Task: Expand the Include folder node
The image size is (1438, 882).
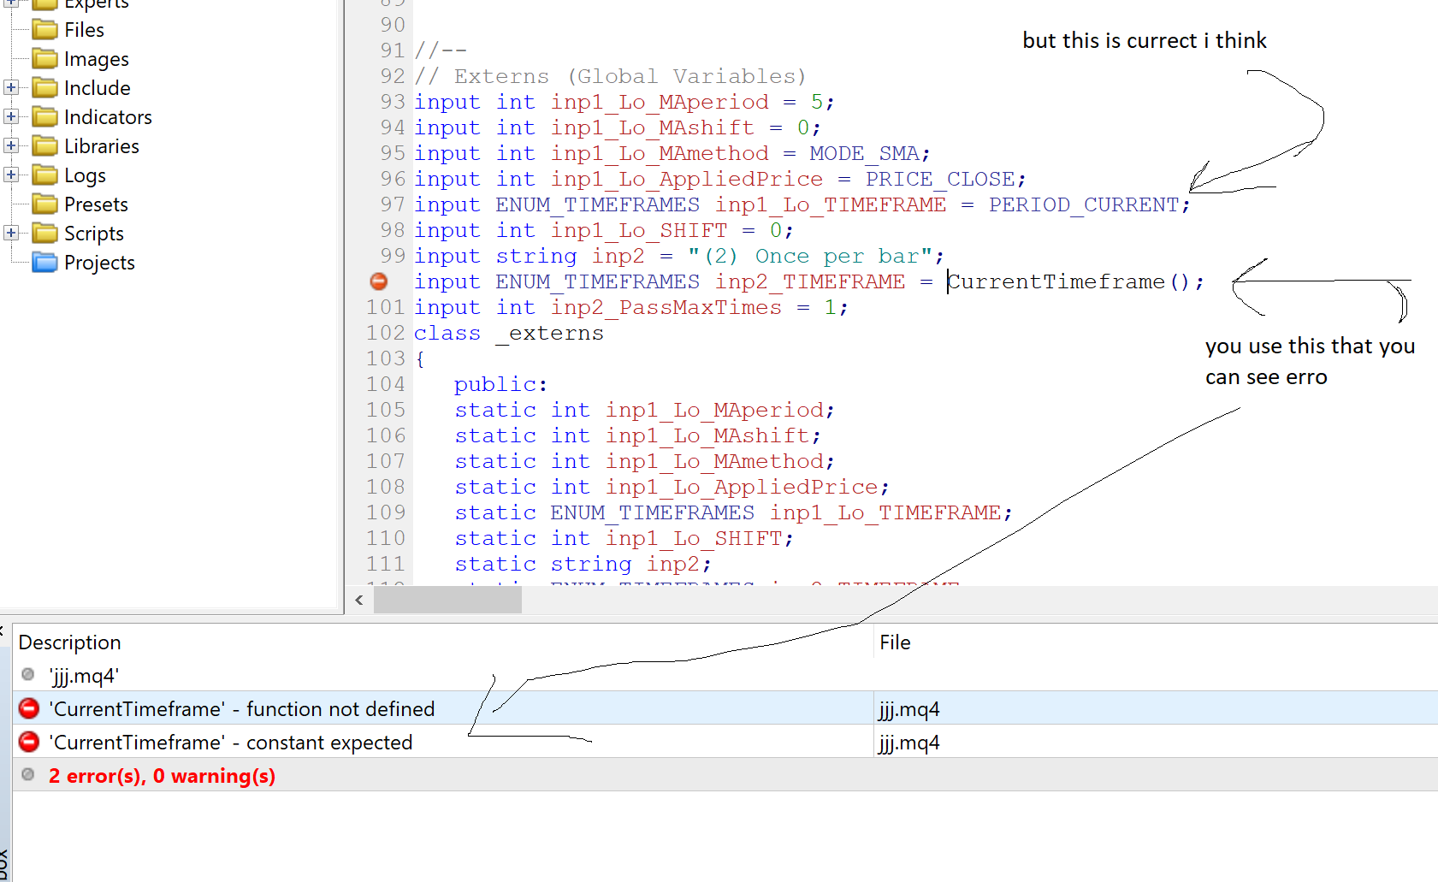Action: click(x=11, y=87)
